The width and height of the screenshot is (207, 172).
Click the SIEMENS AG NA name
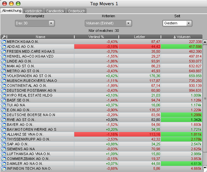point(21,149)
